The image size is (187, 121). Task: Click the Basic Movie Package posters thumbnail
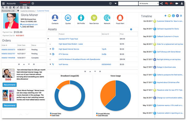coord(8,95)
